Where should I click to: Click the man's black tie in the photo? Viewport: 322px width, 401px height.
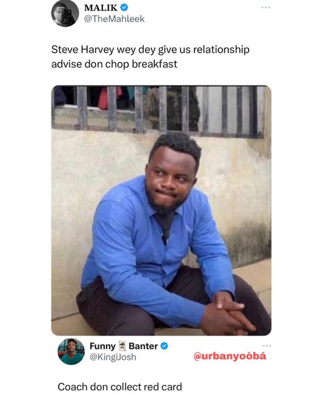tap(165, 227)
